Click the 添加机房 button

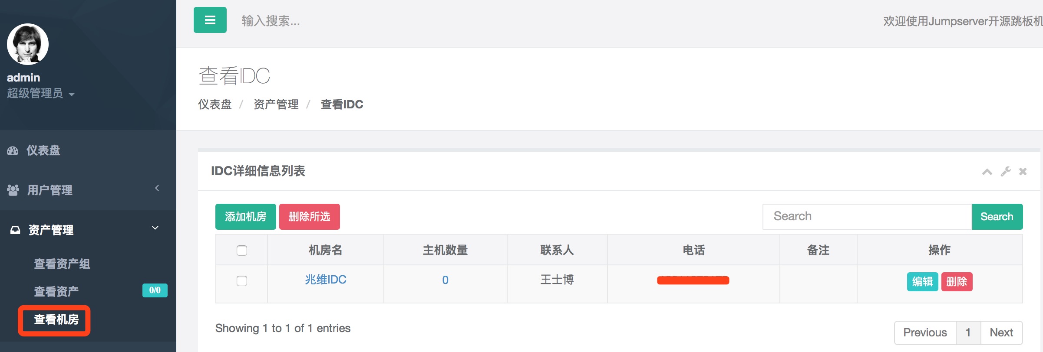tap(245, 217)
